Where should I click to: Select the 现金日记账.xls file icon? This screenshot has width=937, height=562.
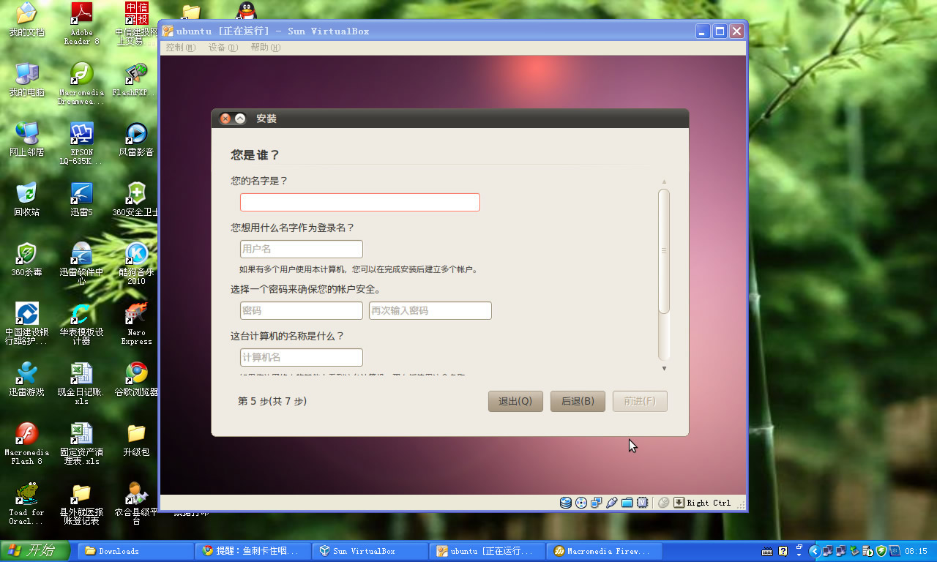pyautogui.click(x=81, y=384)
